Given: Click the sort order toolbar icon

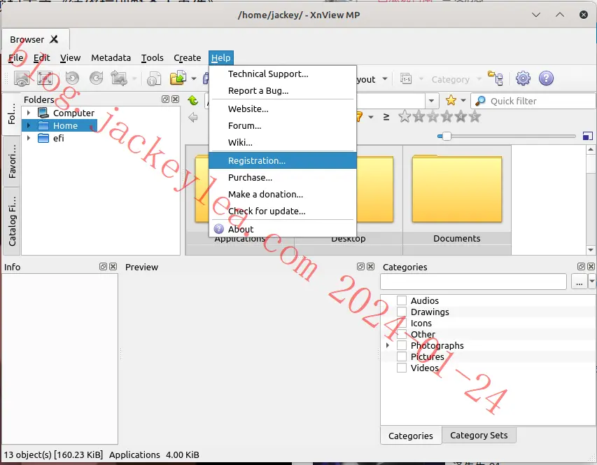Looking at the screenshot, I should coord(406,79).
